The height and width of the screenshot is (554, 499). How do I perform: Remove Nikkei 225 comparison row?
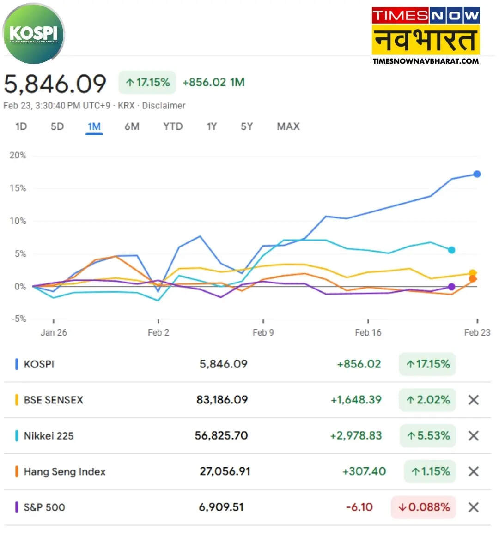(x=473, y=435)
